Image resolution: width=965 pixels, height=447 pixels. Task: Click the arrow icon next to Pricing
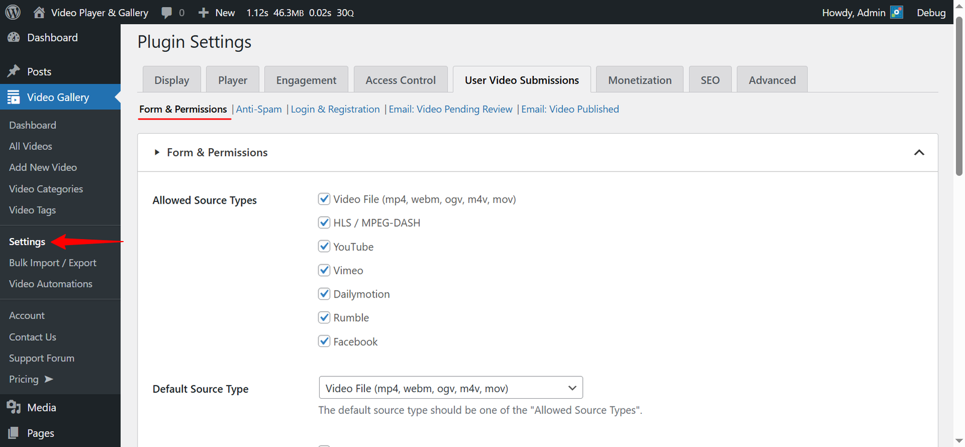(49, 379)
